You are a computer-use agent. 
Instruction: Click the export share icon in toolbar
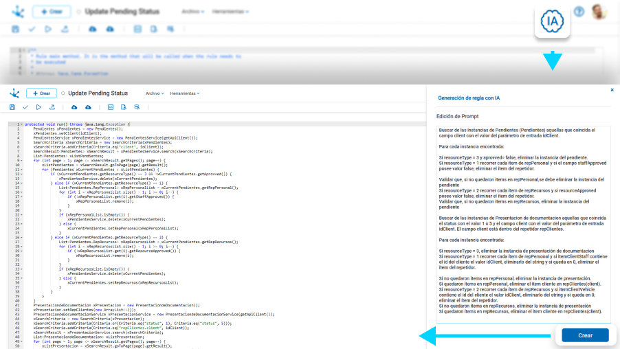(52, 107)
